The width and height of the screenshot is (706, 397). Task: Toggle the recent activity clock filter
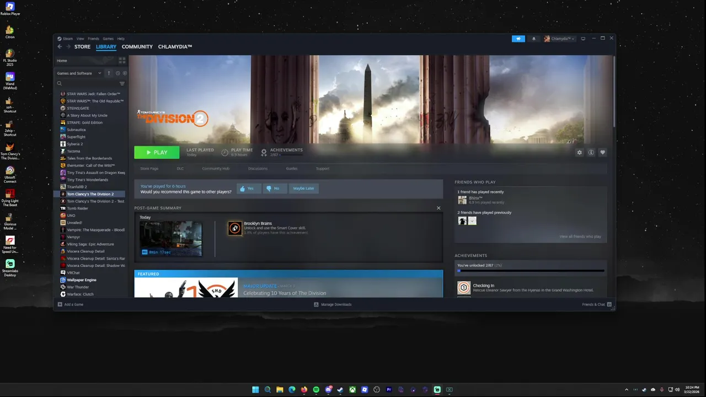117,73
